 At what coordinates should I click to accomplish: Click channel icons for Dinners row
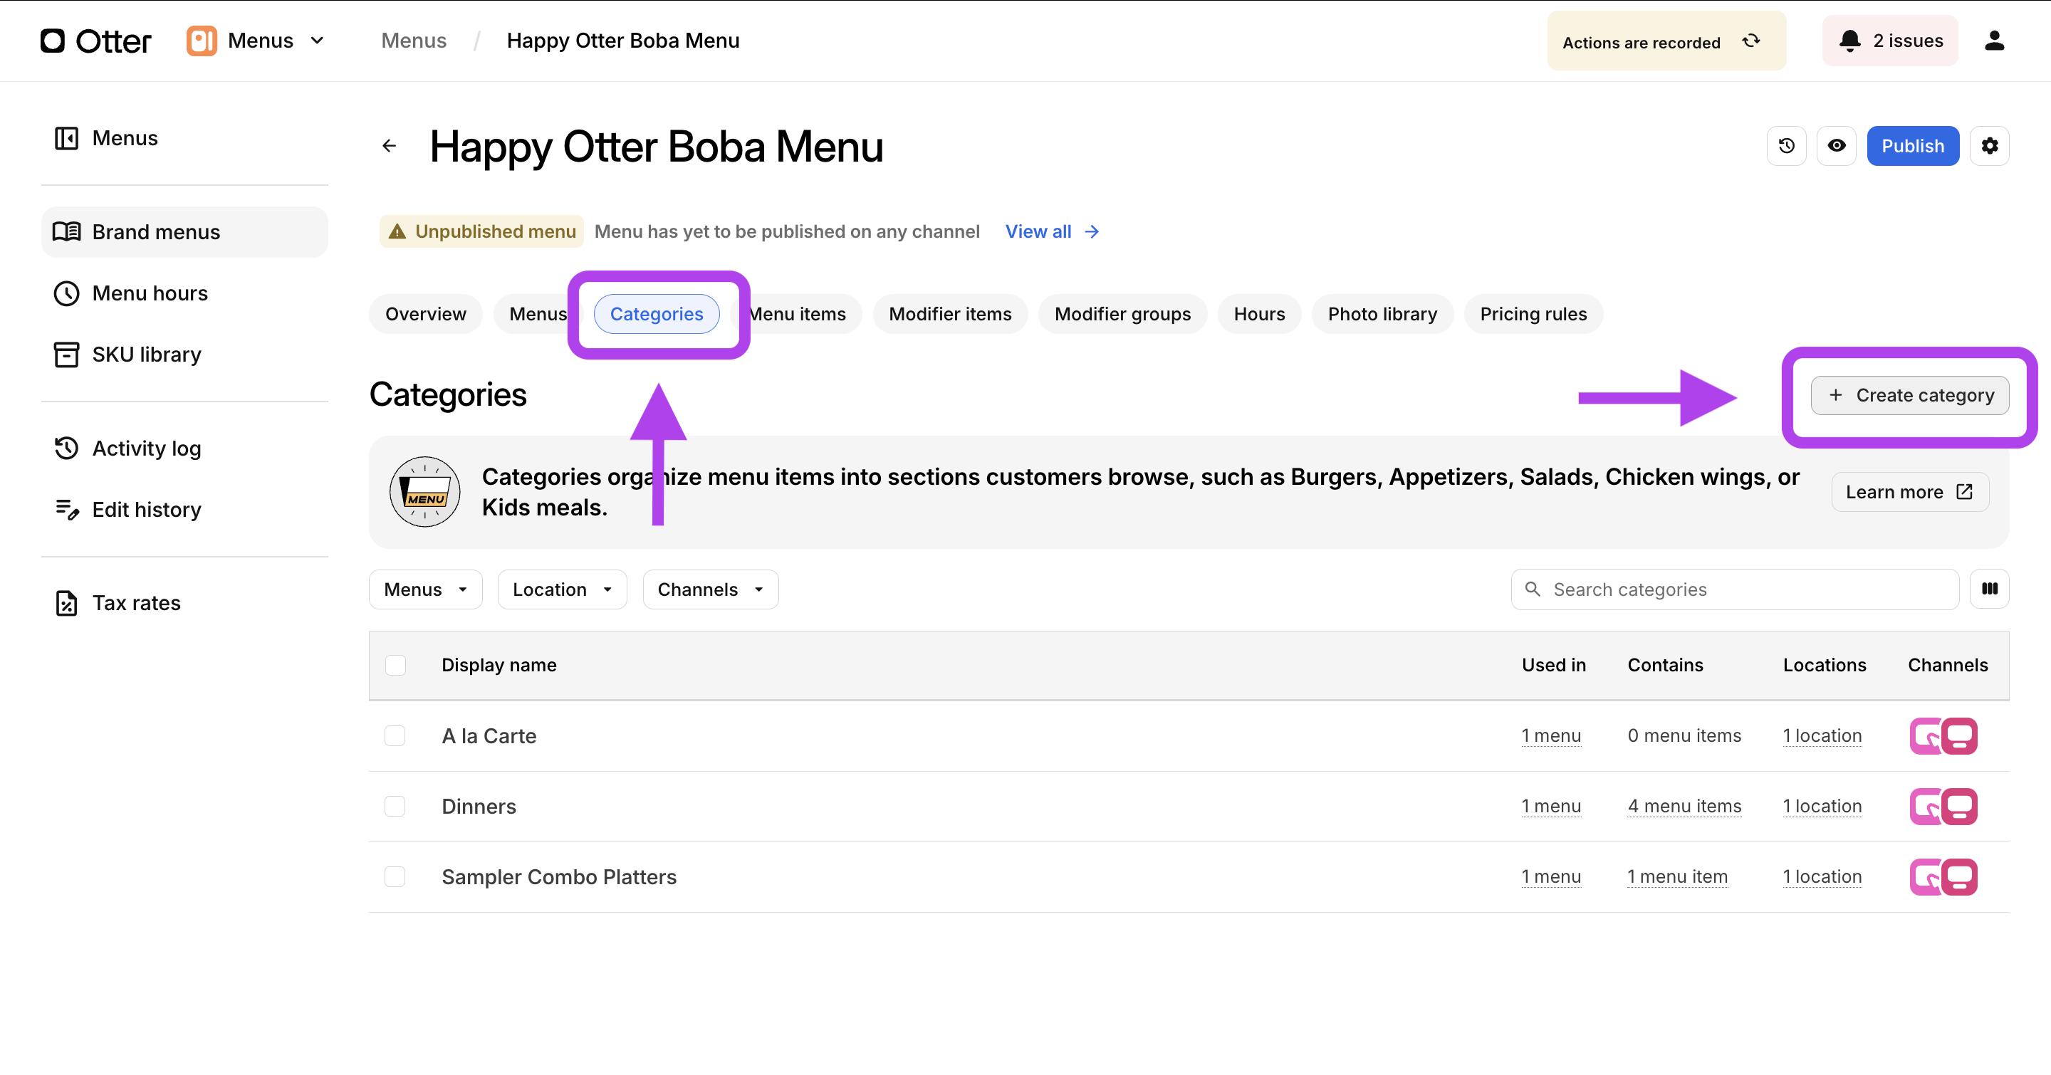[x=1943, y=807]
